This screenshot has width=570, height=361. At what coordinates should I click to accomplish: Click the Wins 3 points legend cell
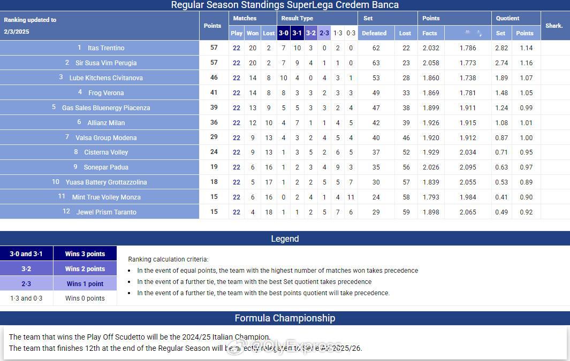(85, 254)
